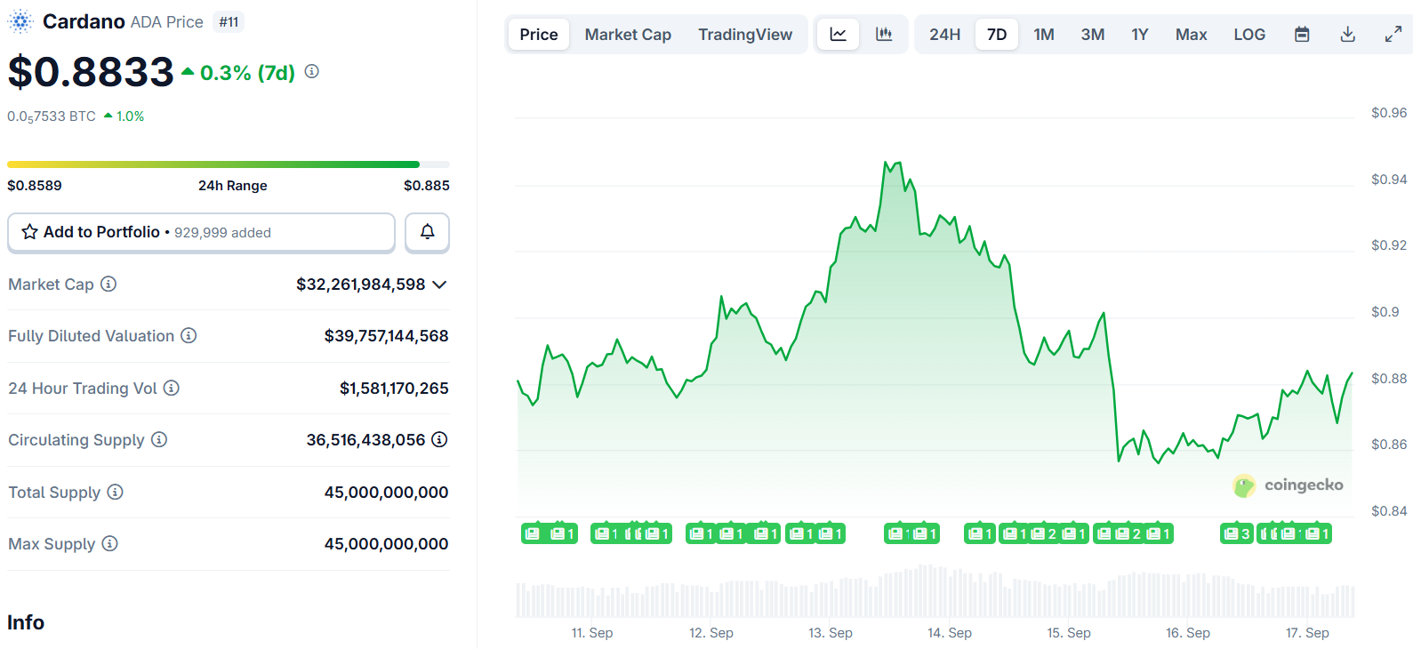Click the 14. Sep date axis label
The height and width of the screenshot is (649, 1413).
[950, 633]
